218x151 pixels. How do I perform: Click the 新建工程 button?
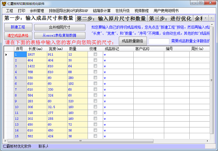(x=19, y=27)
